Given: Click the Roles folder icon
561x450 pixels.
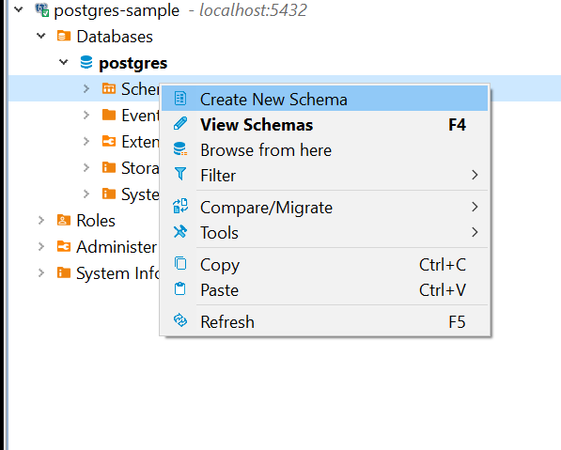Looking at the screenshot, I should click(64, 220).
